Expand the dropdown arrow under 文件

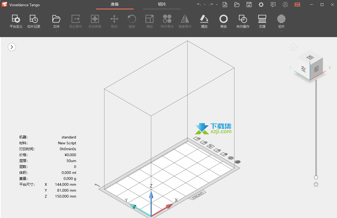[56, 31]
